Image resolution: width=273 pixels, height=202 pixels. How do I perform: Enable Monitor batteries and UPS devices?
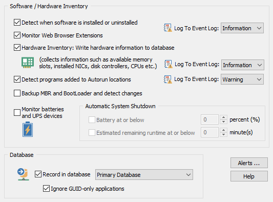17,112
